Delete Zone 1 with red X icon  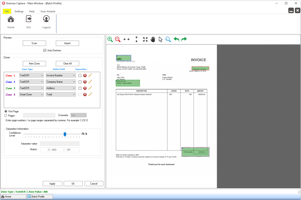coord(85,75)
